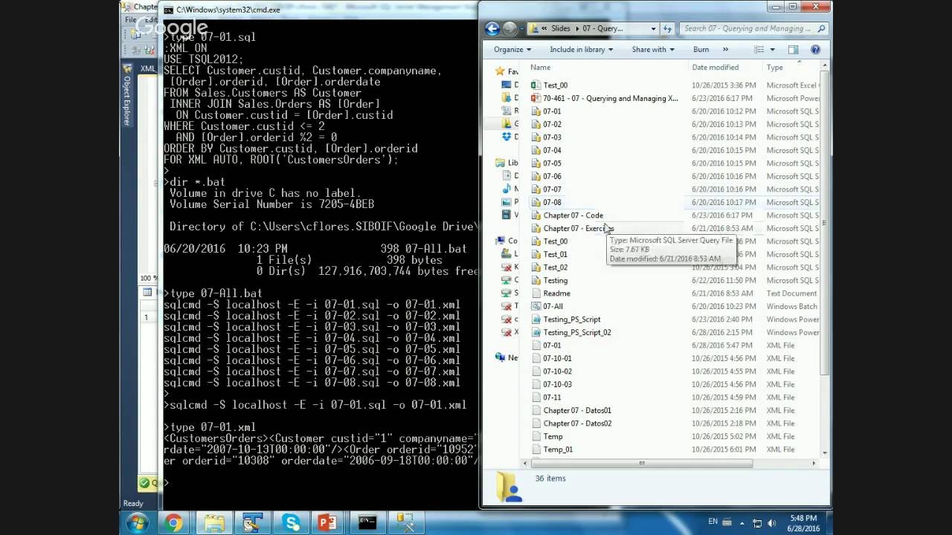The width and height of the screenshot is (952, 535).
Task: Select the 07-04 SQL file
Action: point(552,150)
